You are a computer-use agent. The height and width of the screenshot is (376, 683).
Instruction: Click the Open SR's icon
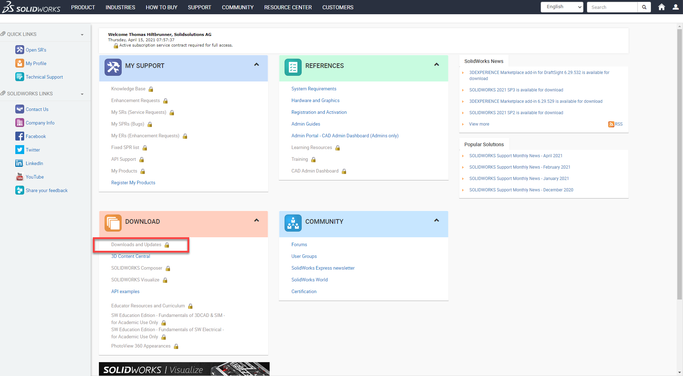[x=20, y=50]
